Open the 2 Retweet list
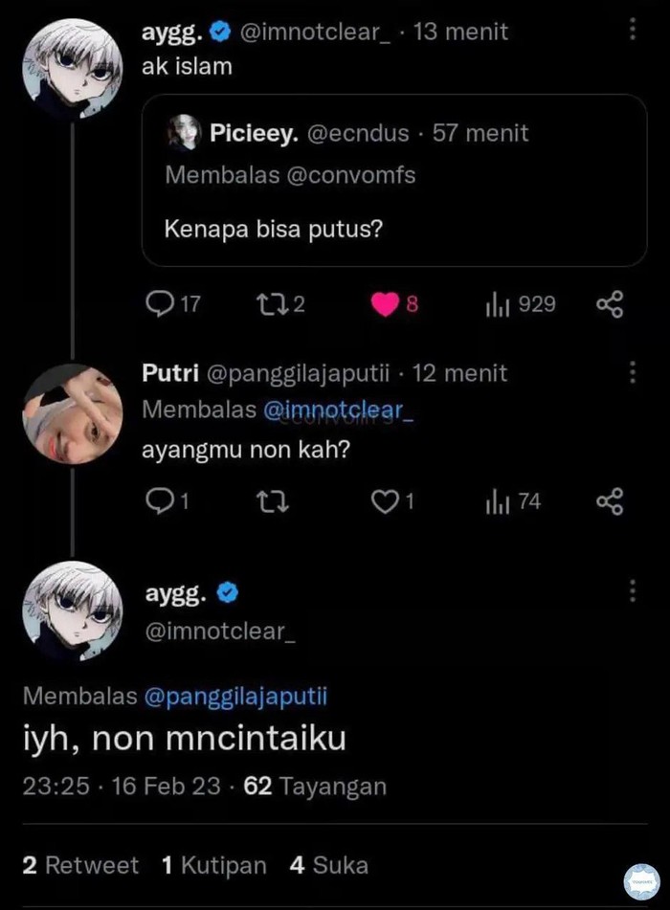 (x=80, y=866)
